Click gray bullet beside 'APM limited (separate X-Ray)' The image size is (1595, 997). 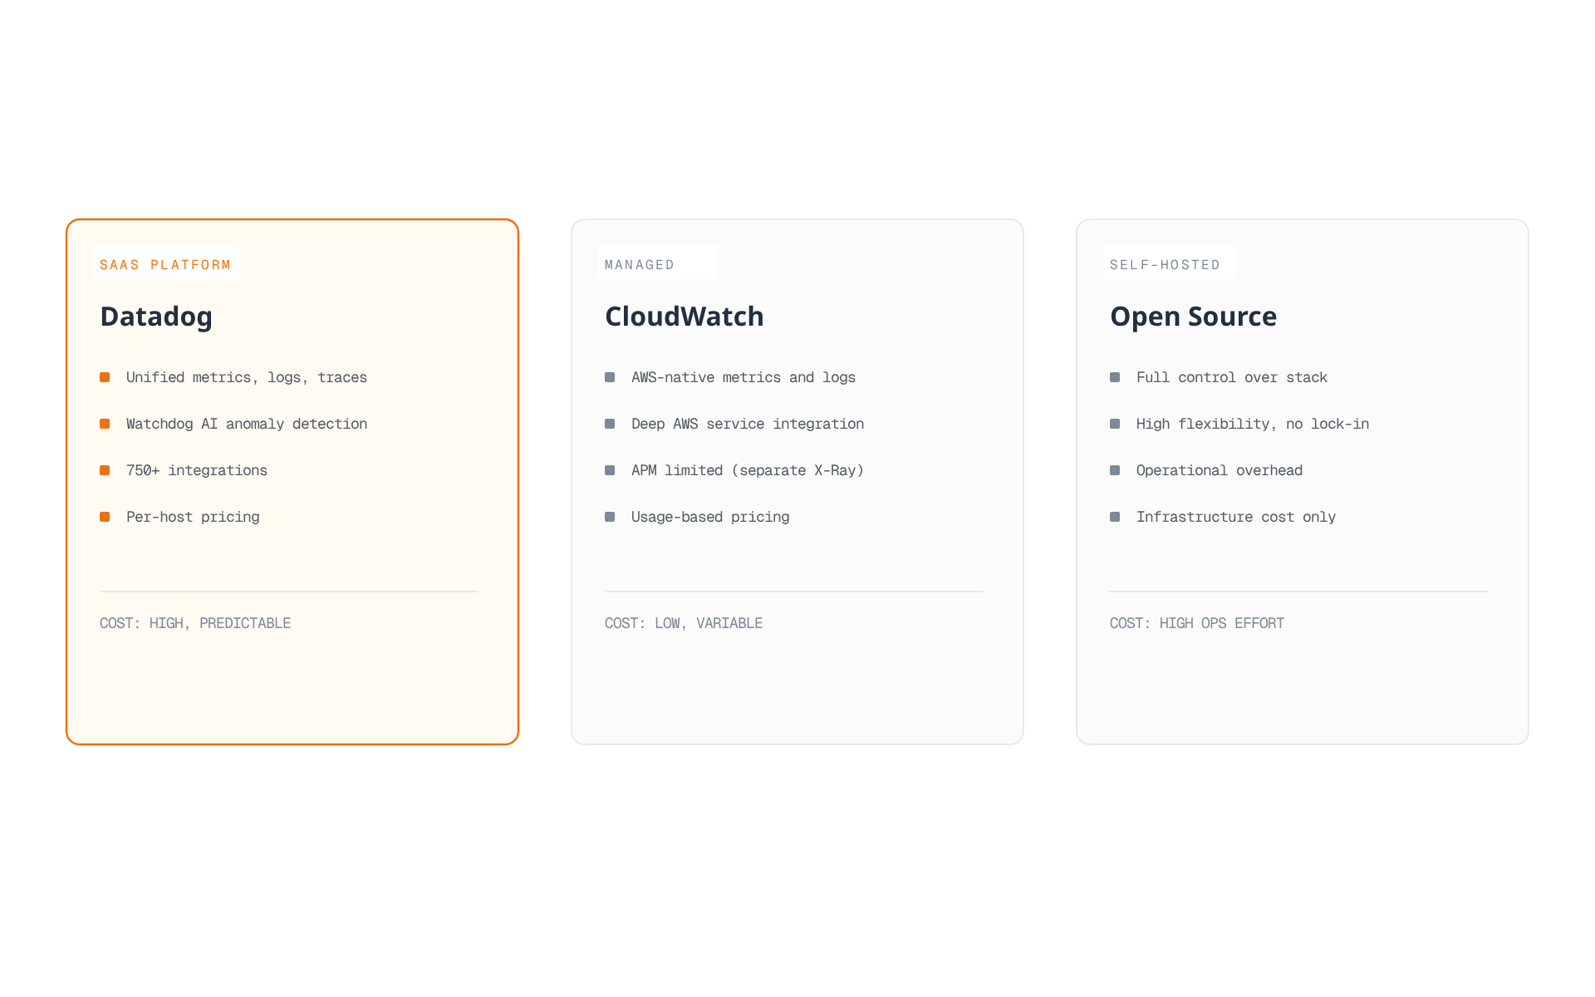(x=610, y=470)
